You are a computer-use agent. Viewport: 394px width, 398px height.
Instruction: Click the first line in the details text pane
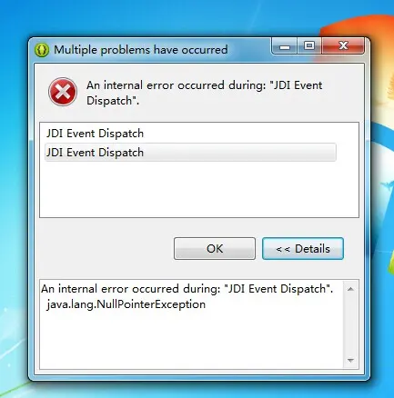click(x=187, y=289)
